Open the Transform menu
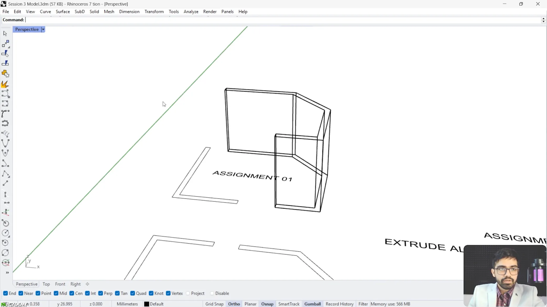Screen dimensions: 547x307 point(154,12)
